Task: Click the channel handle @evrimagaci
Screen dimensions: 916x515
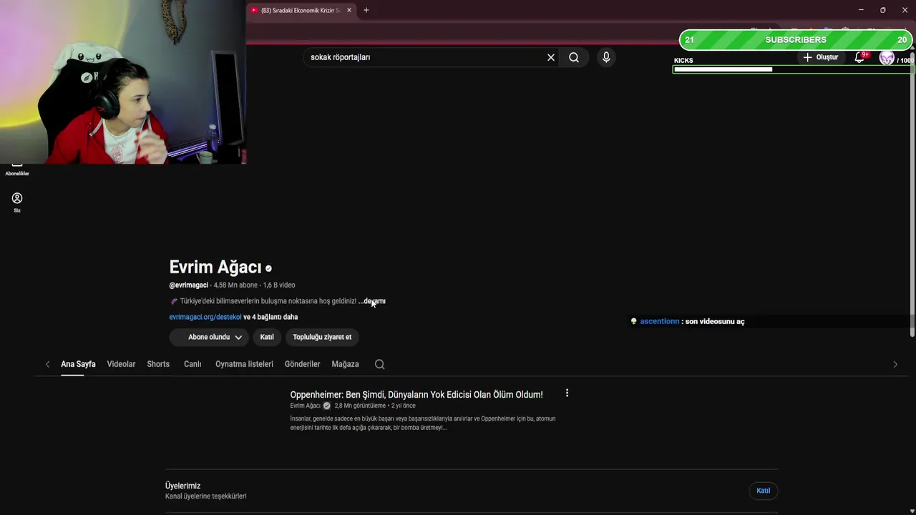Action: (189, 285)
